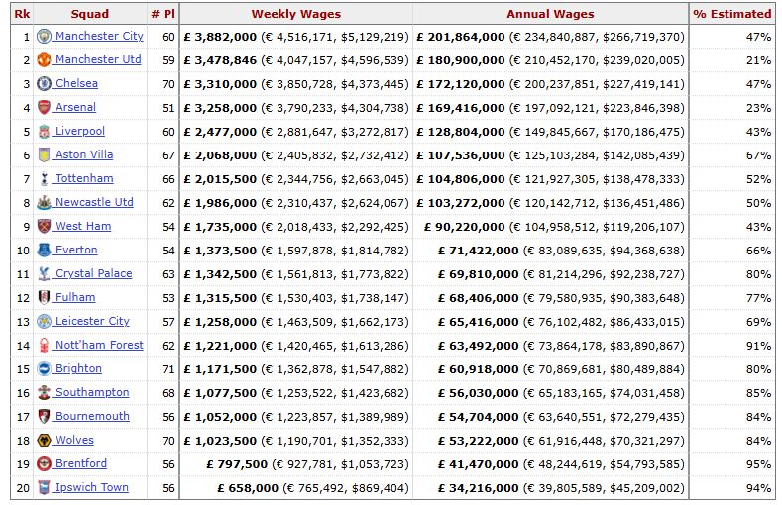Click the Bournemouth club crest icon
This screenshot has height=505, width=782.
click(x=44, y=416)
